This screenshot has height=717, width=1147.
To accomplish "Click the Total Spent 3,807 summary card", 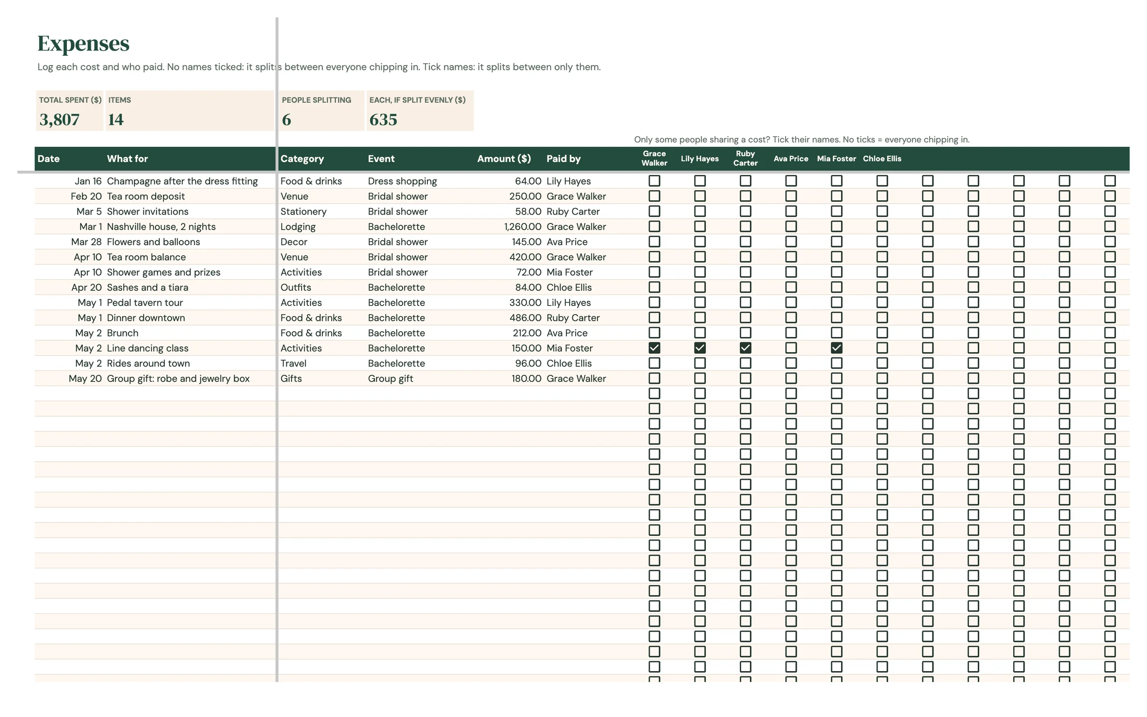I will coord(70,110).
